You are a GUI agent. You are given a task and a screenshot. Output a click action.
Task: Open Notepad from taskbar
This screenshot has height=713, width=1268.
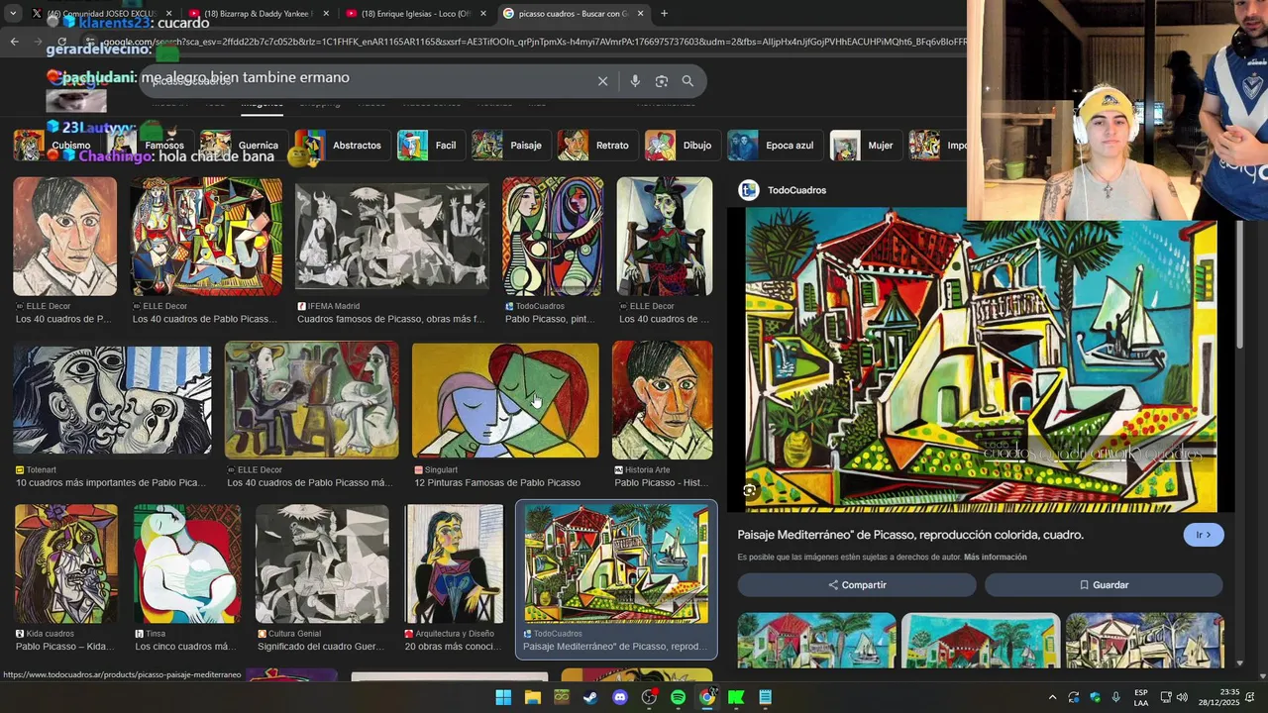(765, 697)
